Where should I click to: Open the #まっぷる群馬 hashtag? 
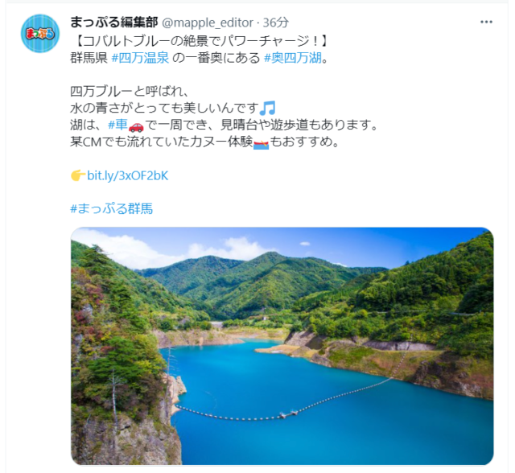(112, 209)
